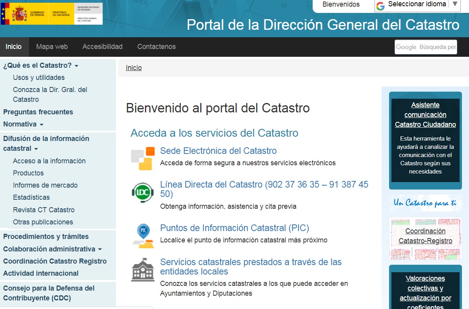Open Coordinación Catastro-Registro panel link

coord(425,236)
